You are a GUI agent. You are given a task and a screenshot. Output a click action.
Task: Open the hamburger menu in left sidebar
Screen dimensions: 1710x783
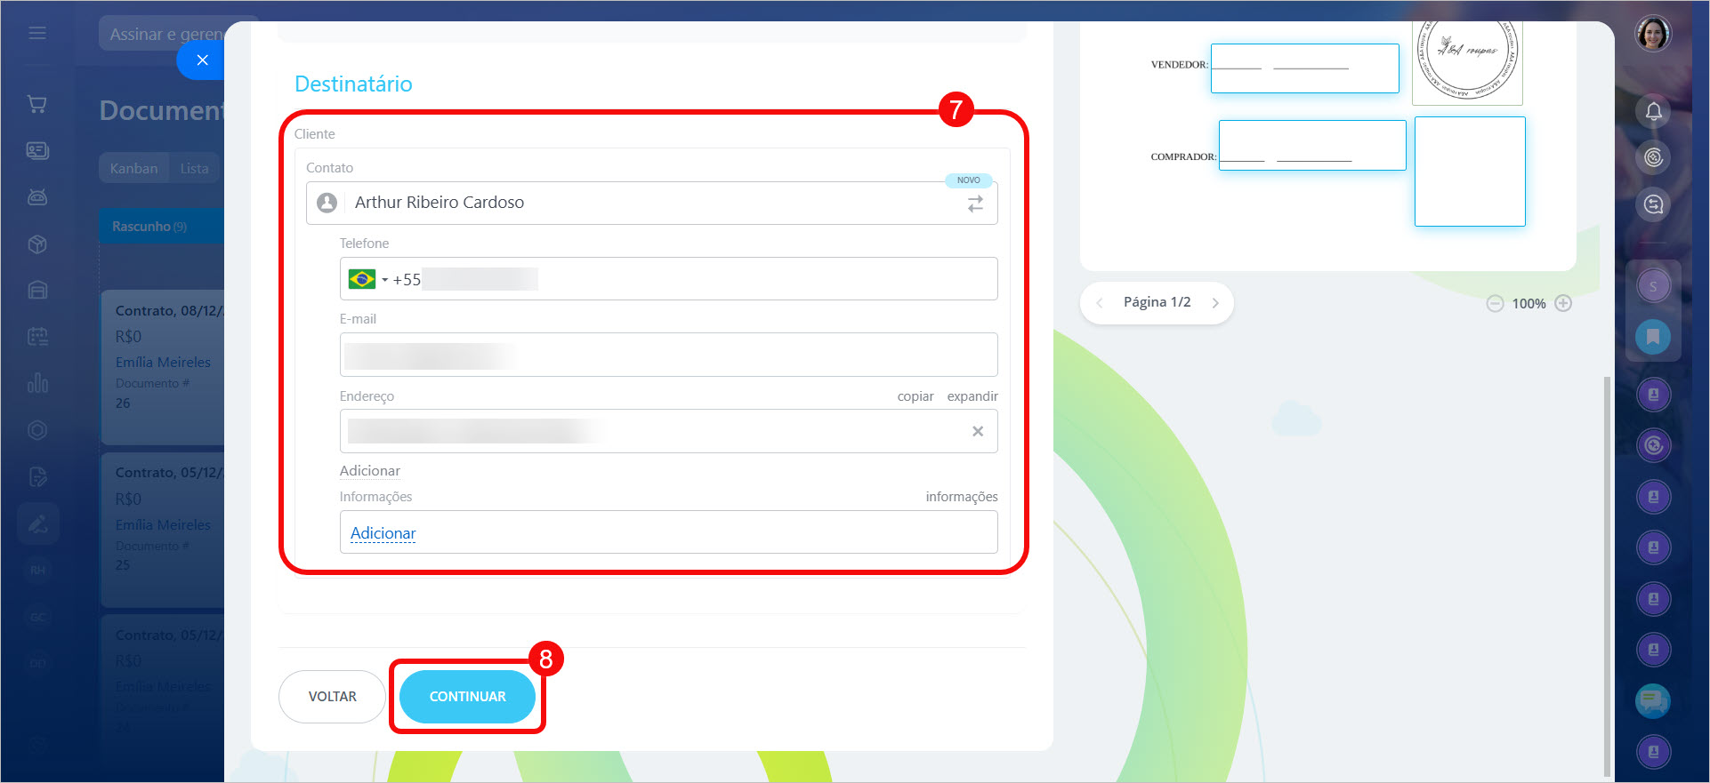click(37, 33)
